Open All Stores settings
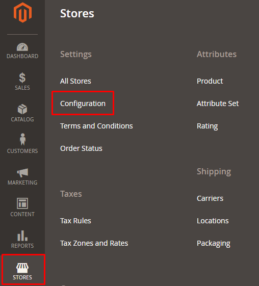259x286 pixels. pyautogui.click(x=75, y=81)
